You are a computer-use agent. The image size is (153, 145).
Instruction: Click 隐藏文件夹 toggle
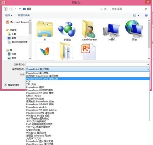coord(12,85)
